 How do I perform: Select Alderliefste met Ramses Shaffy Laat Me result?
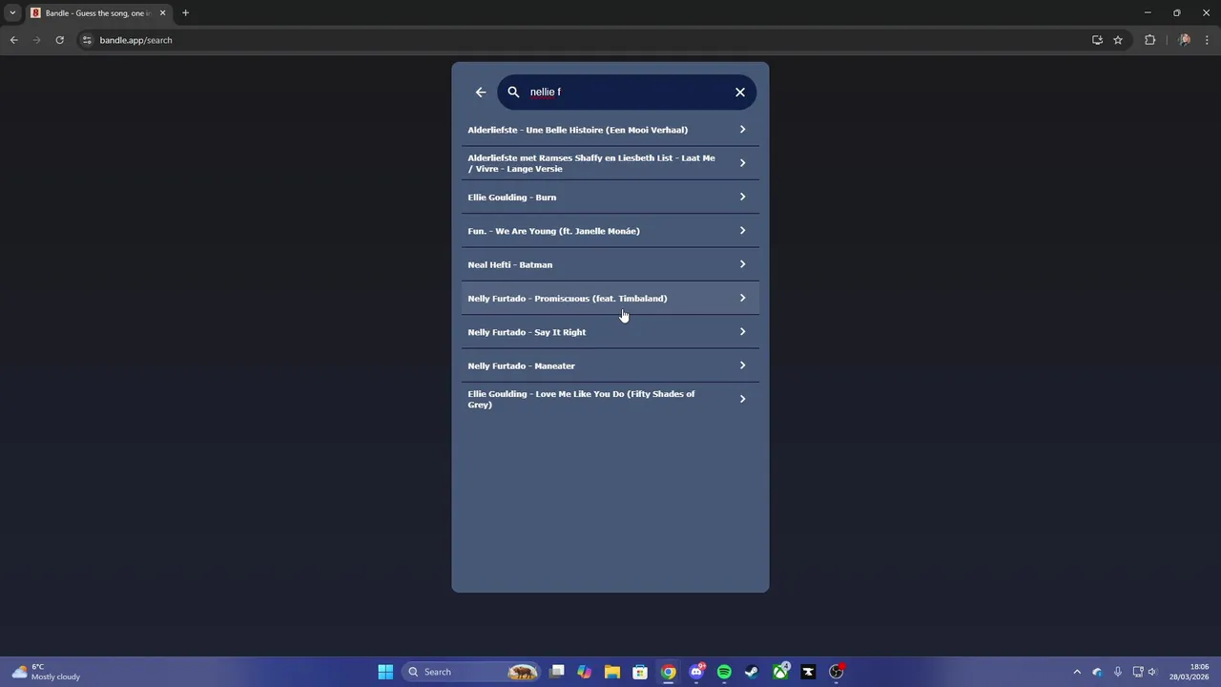(x=610, y=163)
